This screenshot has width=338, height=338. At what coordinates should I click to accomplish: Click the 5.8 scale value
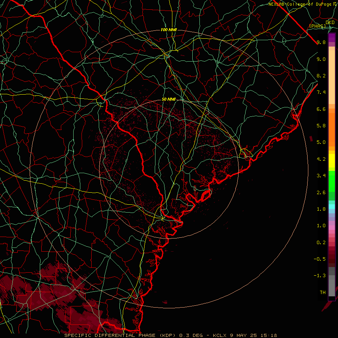pos(321,126)
